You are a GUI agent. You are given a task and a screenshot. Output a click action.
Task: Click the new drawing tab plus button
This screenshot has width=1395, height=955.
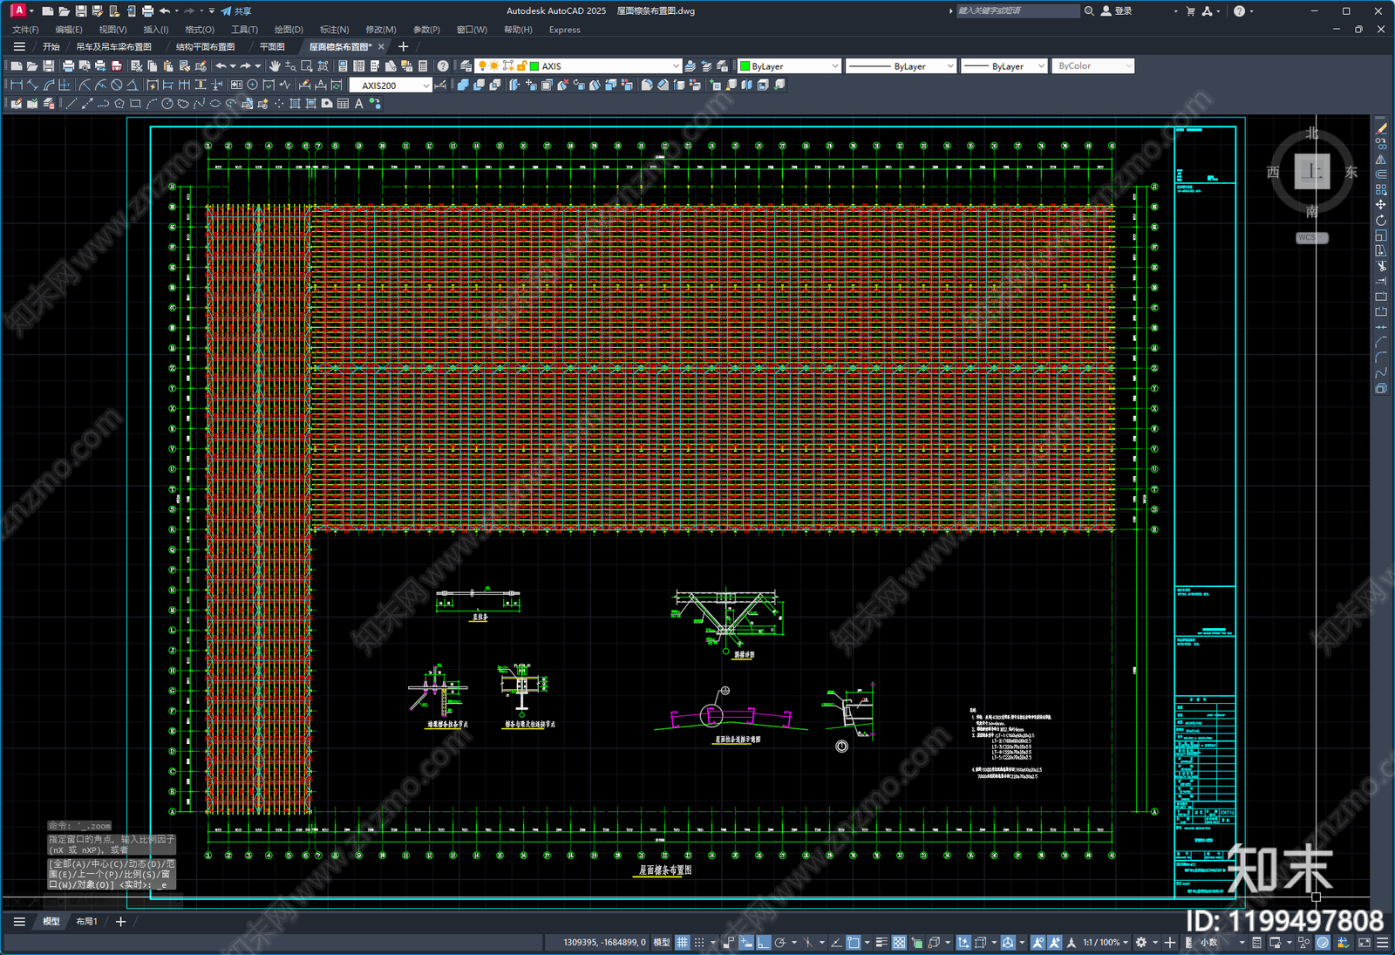403,47
